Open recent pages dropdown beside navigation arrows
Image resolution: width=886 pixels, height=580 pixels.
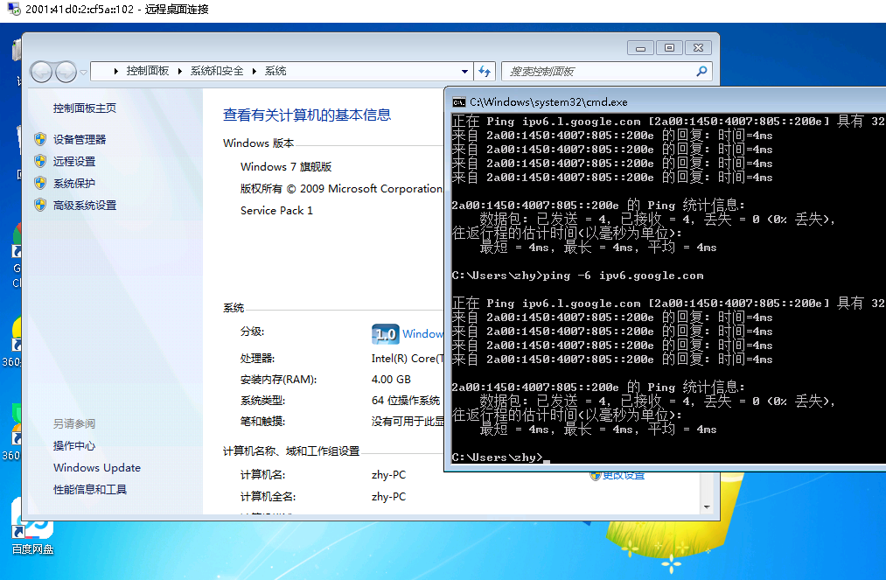coord(84,73)
